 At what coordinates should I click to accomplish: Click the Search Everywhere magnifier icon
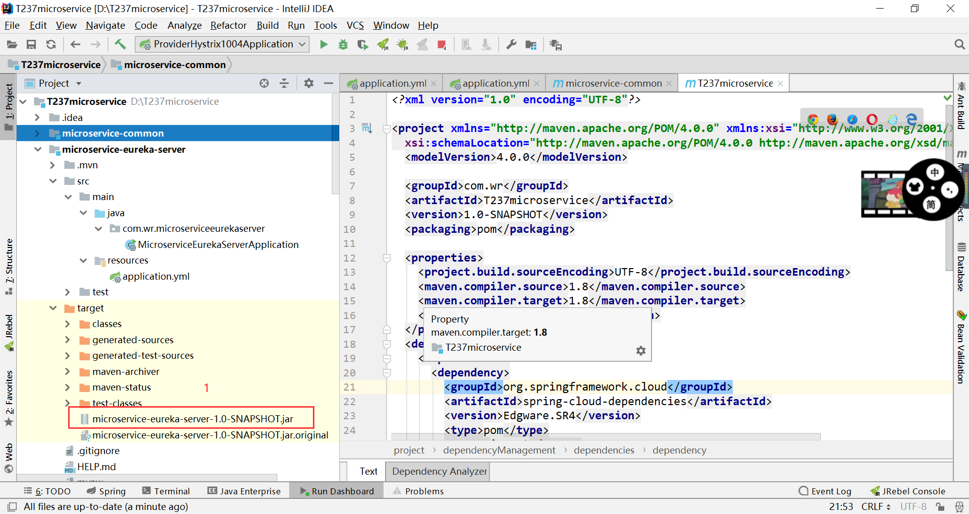(959, 44)
